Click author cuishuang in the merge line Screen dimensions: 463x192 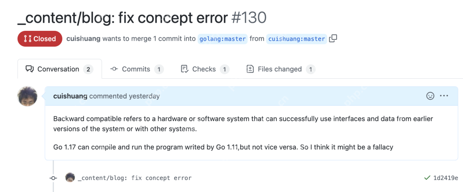coord(83,38)
